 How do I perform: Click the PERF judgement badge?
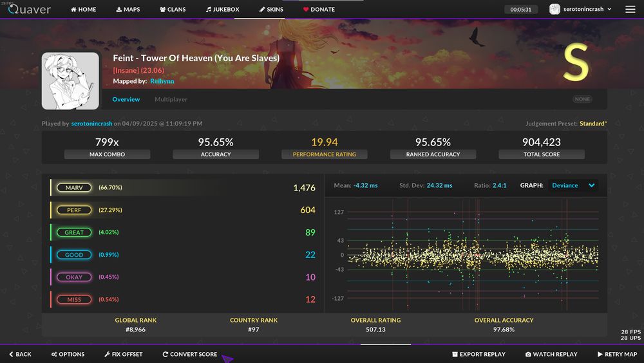click(x=74, y=210)
